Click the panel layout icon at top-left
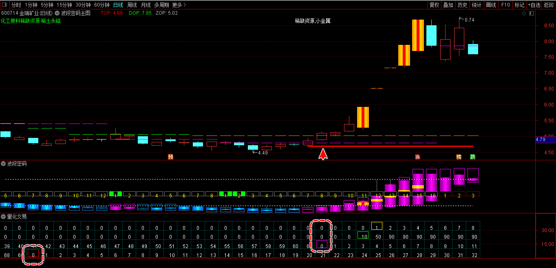This screenshot has height=268, width=556. tap(4, 5)
